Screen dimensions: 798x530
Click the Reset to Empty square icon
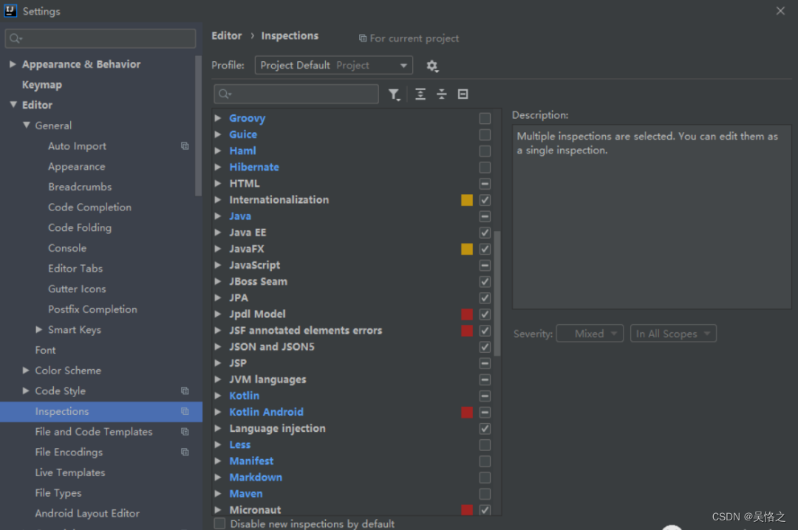[463, 94]
